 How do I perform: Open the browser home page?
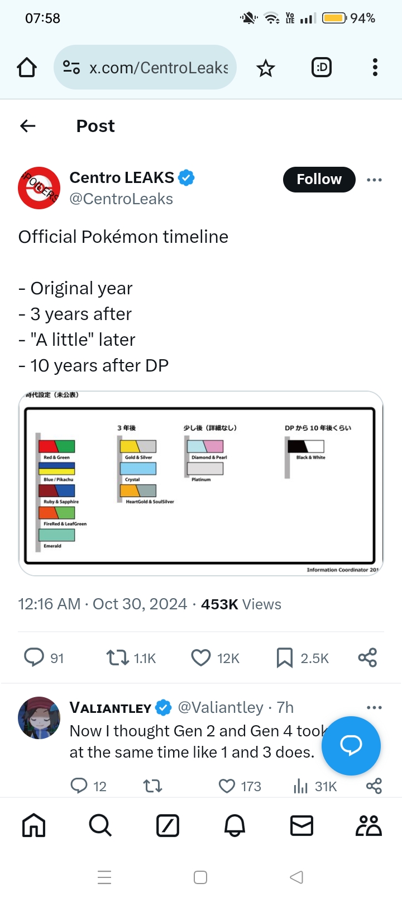point(27,68)
